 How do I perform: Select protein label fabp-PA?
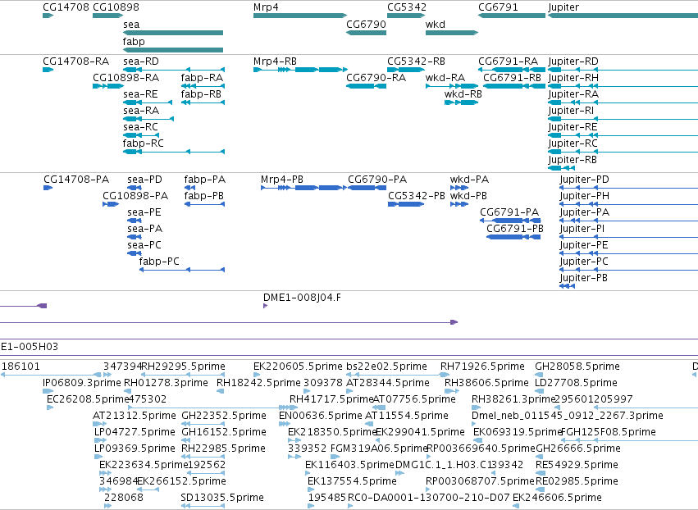(x=205, y=180)
